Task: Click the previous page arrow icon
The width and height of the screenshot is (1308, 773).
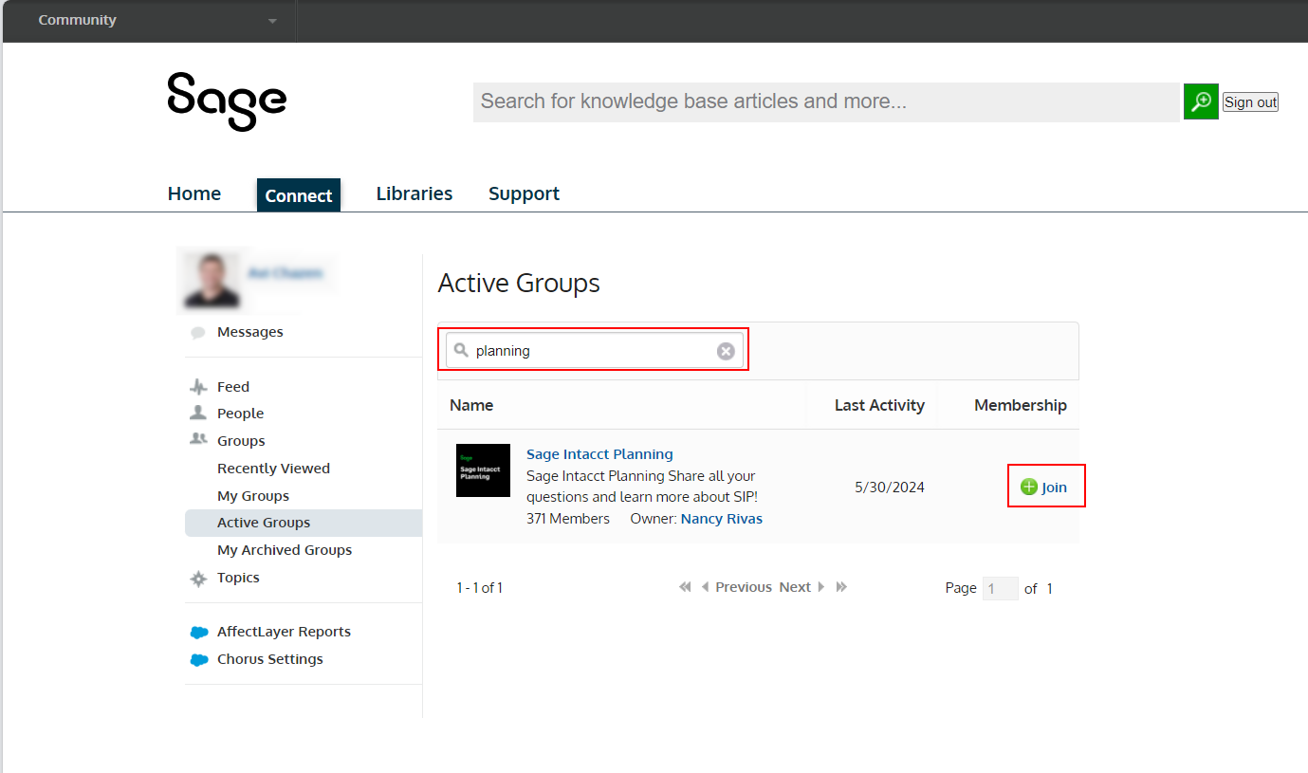Action: (705, 587)
